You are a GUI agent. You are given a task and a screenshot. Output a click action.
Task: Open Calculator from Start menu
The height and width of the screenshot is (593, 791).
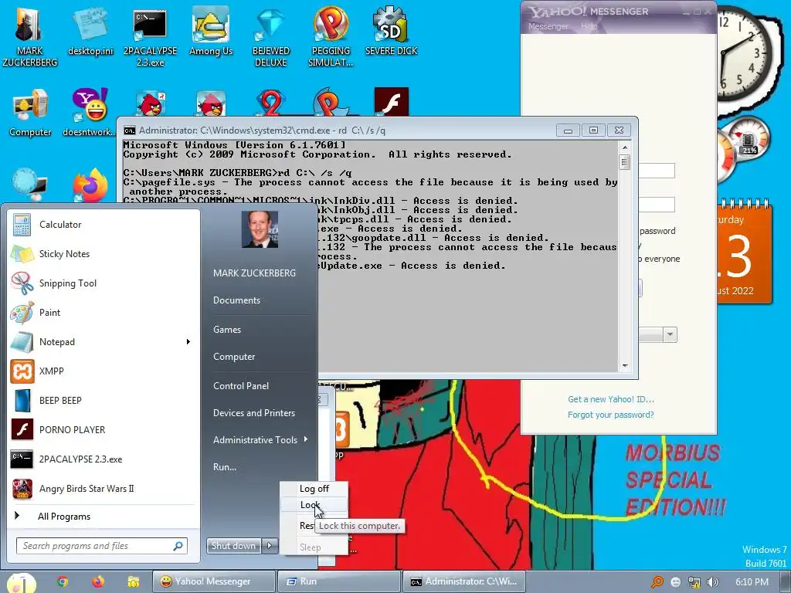click(104, 225)
